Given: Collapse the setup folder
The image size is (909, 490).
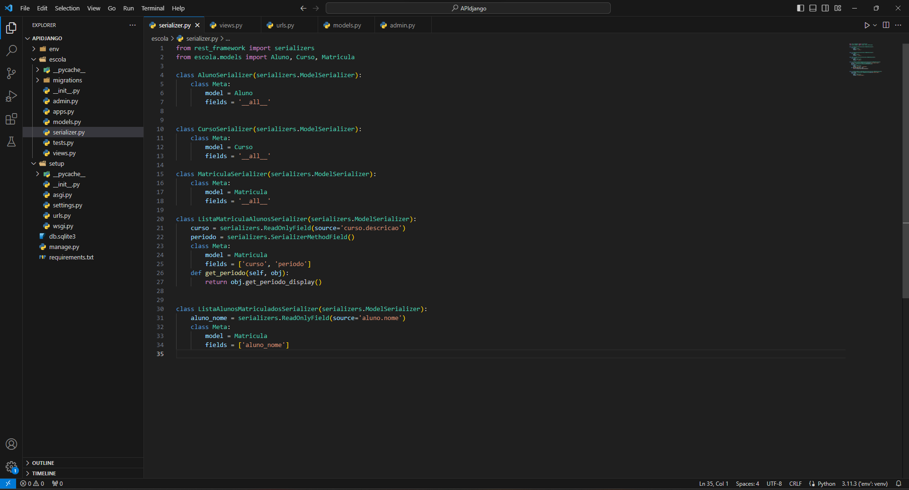Looking at the screenshot, I should point(34,163).
